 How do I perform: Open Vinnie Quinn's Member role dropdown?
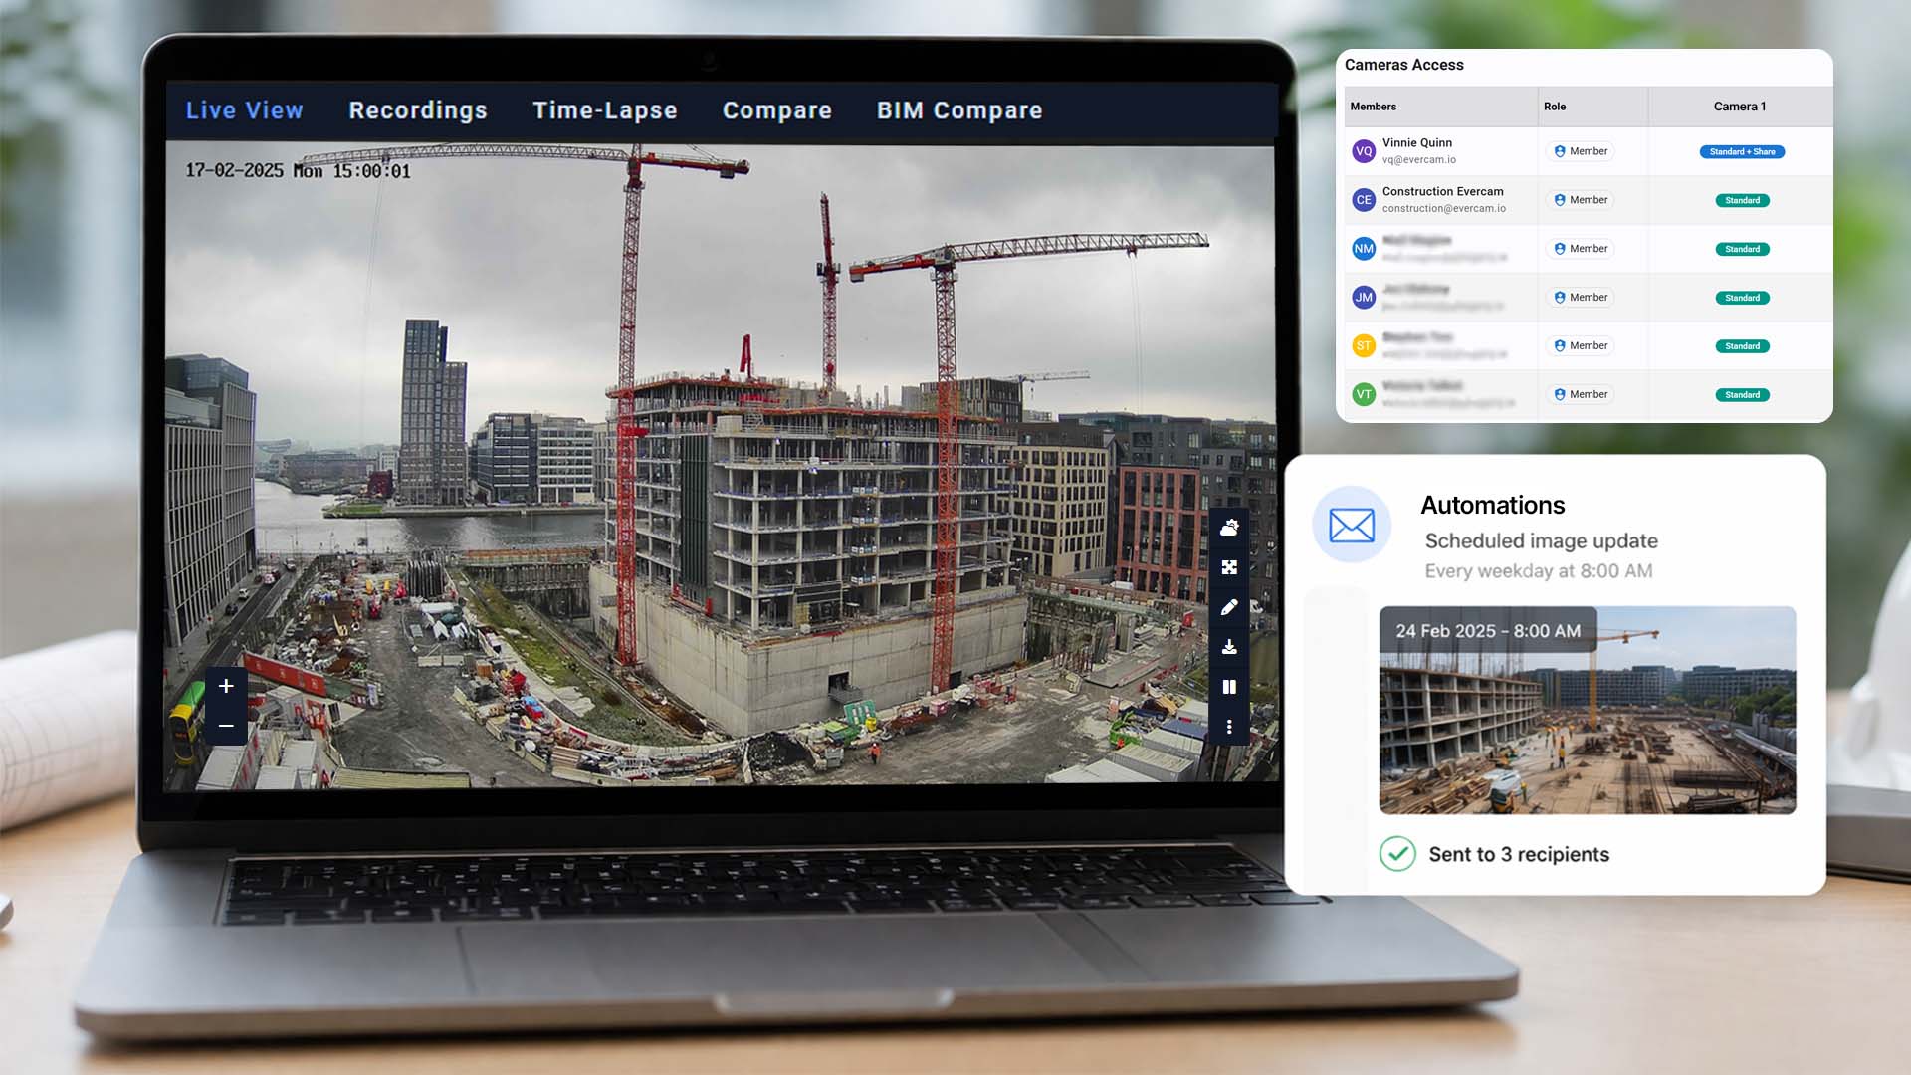(1581, 151)
